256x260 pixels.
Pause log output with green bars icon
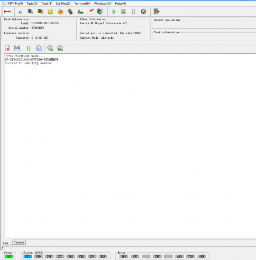click(28, 48)
